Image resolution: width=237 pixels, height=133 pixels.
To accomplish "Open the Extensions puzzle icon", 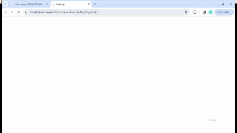I will click(x=195, y=12).
